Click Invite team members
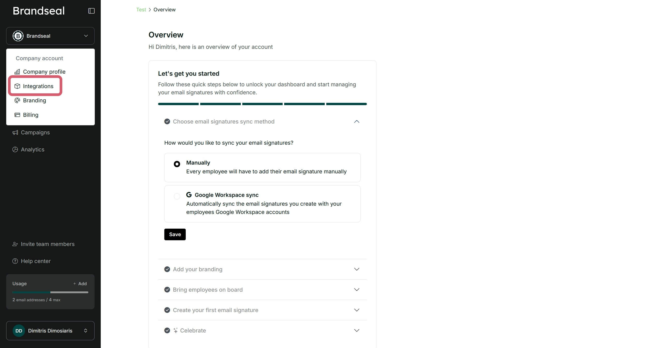658x348 pixels. [48, 244]
